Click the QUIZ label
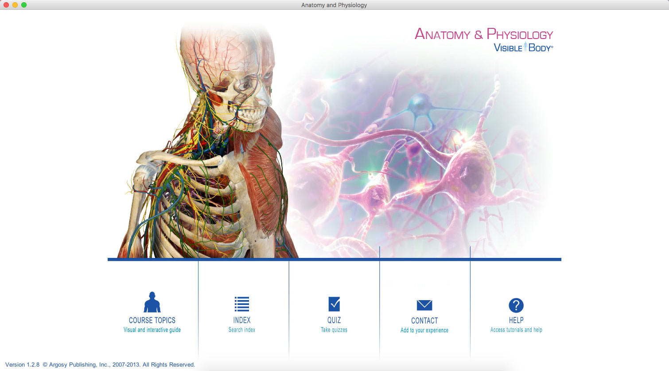 [x=334, y=320]
